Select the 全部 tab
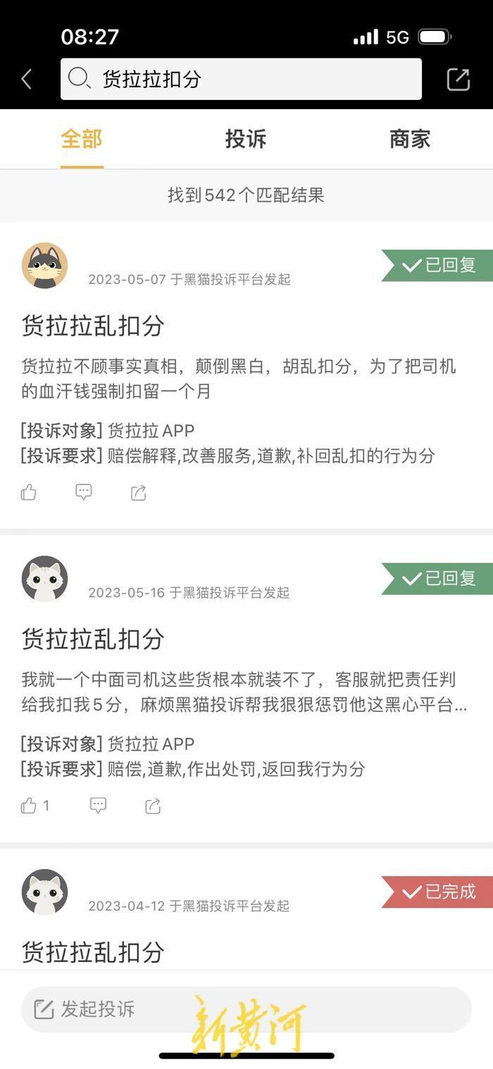The height and width of the screenshot is (1069, 493). coord(82,139)
